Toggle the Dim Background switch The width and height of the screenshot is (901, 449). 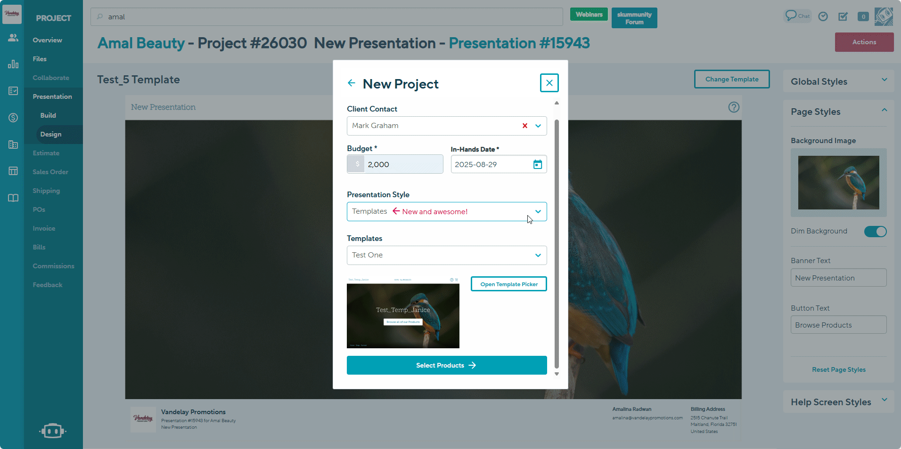875,232
